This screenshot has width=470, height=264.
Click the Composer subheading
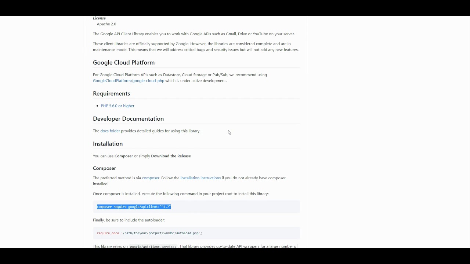(104, 168)
